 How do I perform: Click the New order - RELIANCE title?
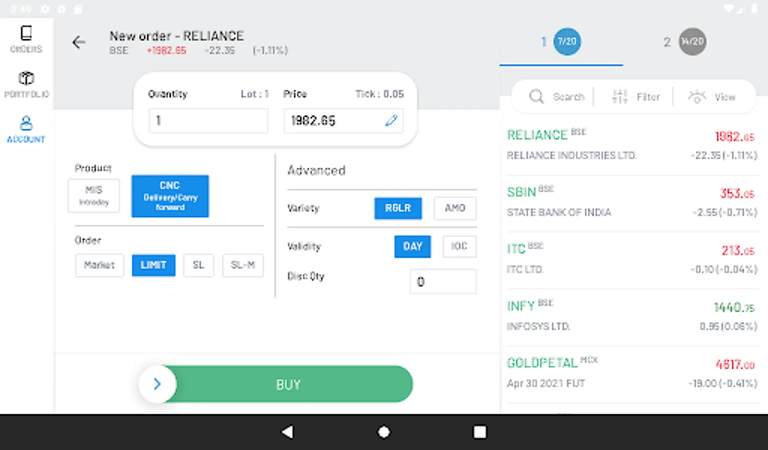click(177, 36)
